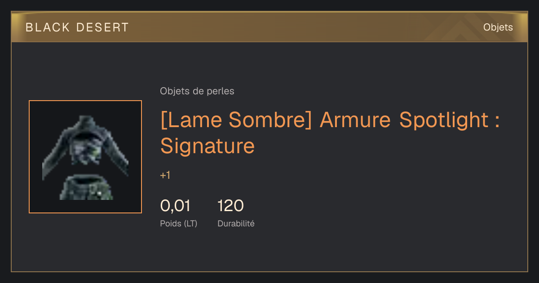Open the Armure Spotlight item title
539x283 pixels.
click(330, 133)
